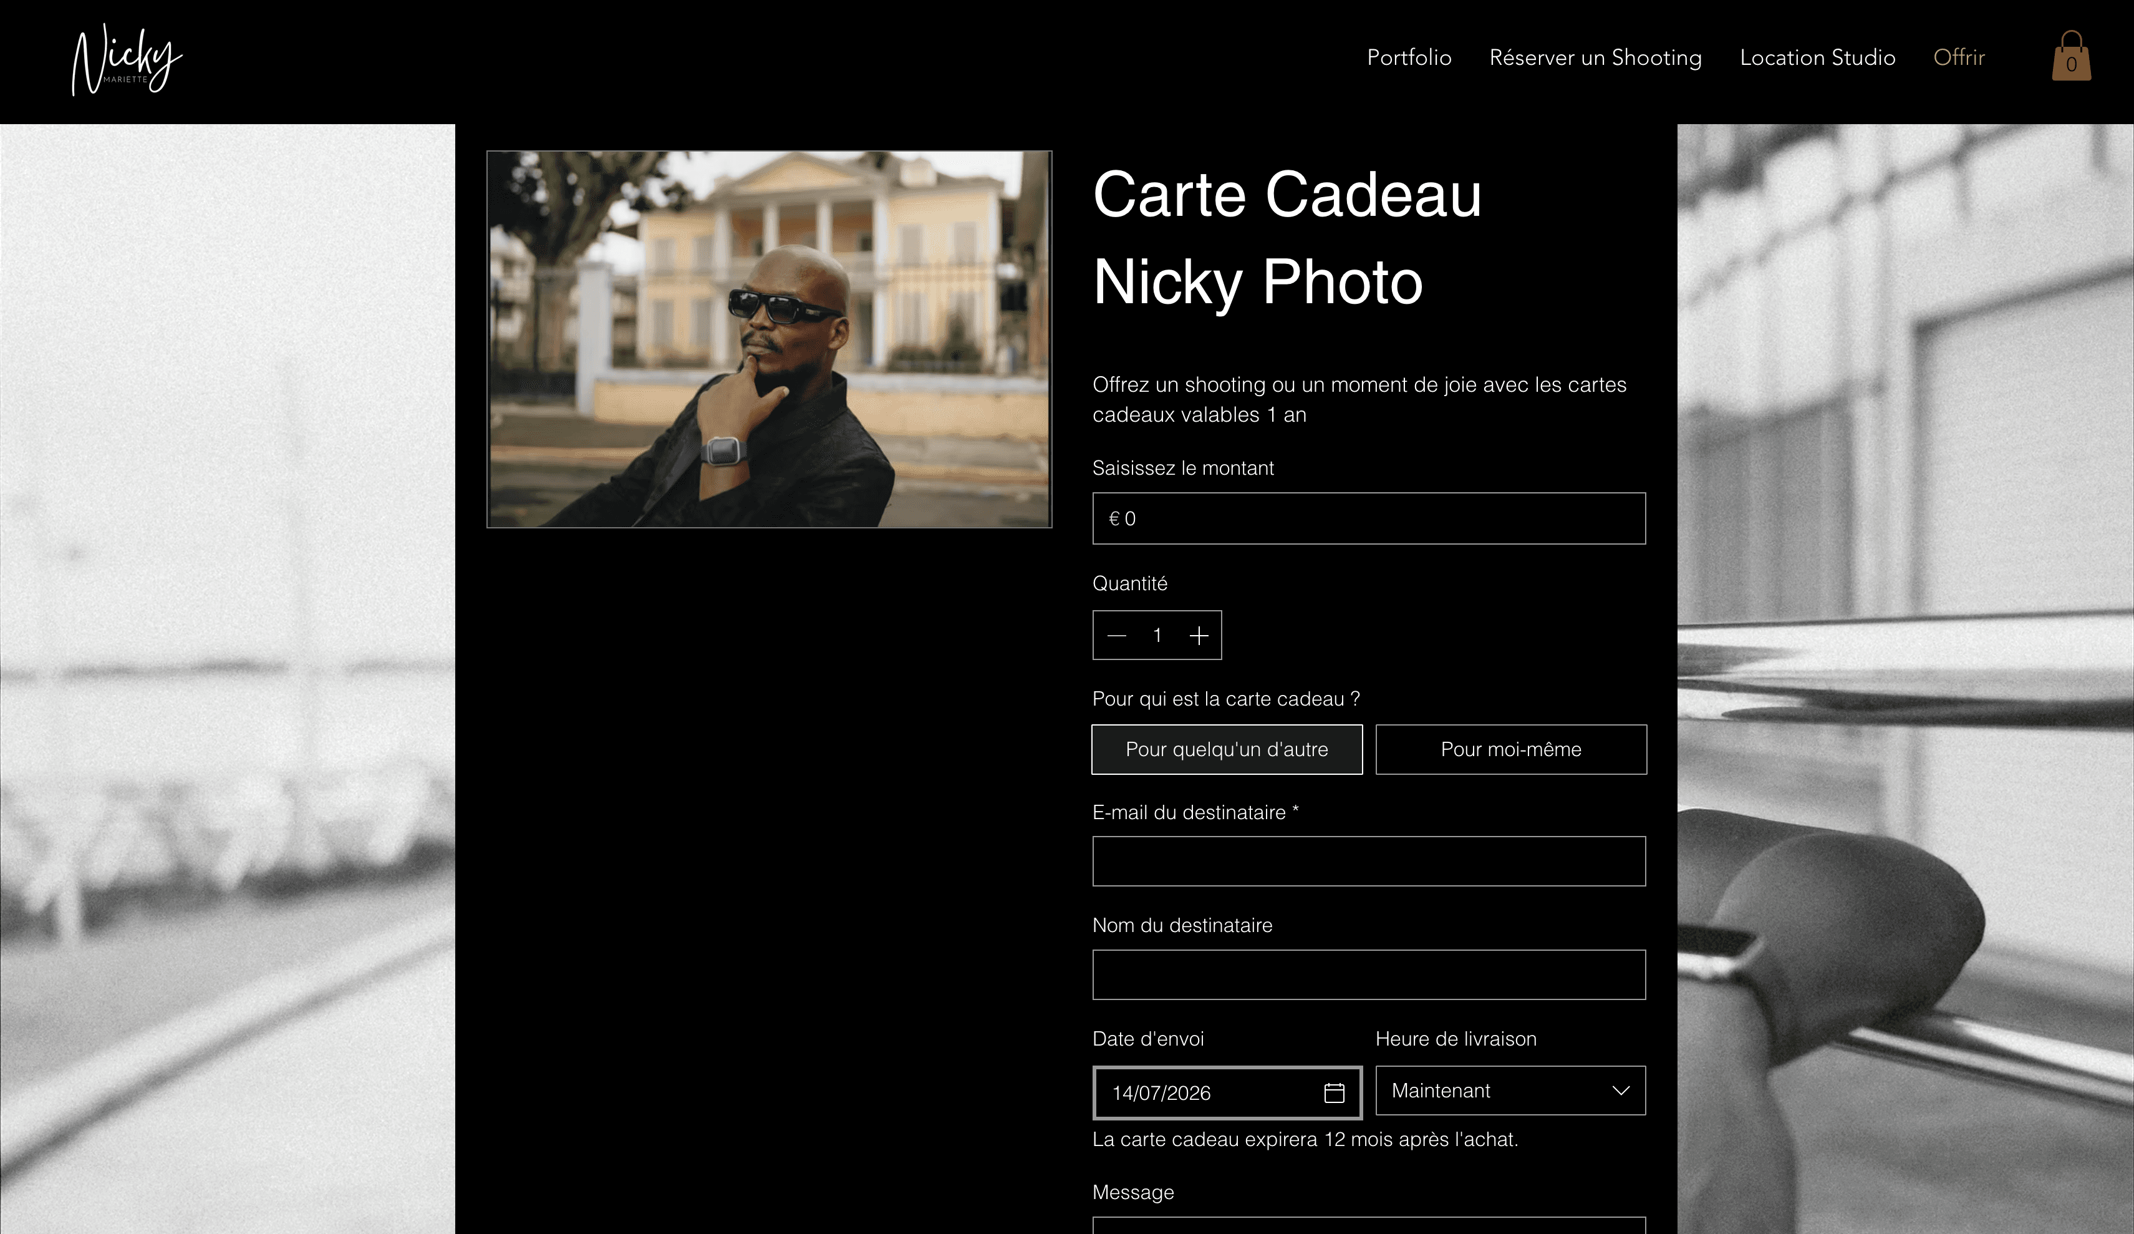Click 'Pour qui est la carte cadeau ?' text
Screen dimensions: 2134x1234
1226,699
